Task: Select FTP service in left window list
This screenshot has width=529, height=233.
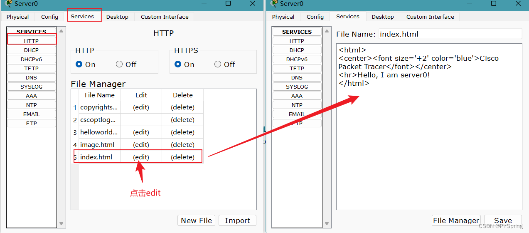Action: click(31, 123)
